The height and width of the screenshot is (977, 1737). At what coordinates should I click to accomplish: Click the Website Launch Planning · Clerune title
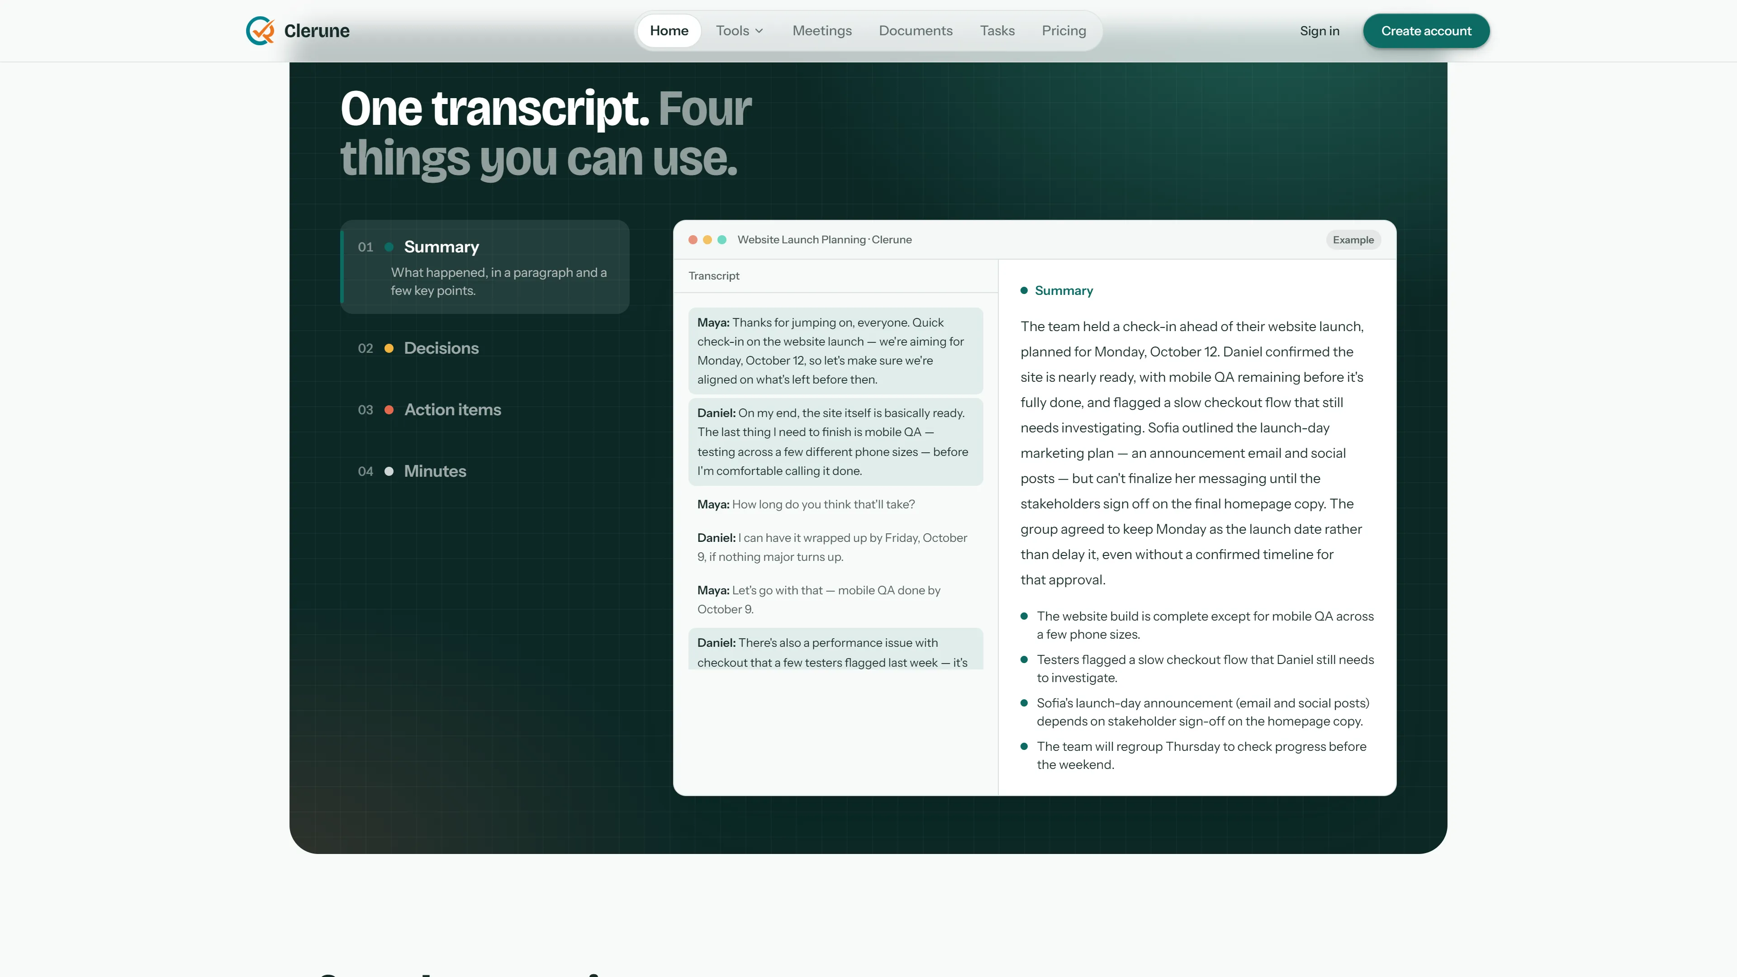824,239
